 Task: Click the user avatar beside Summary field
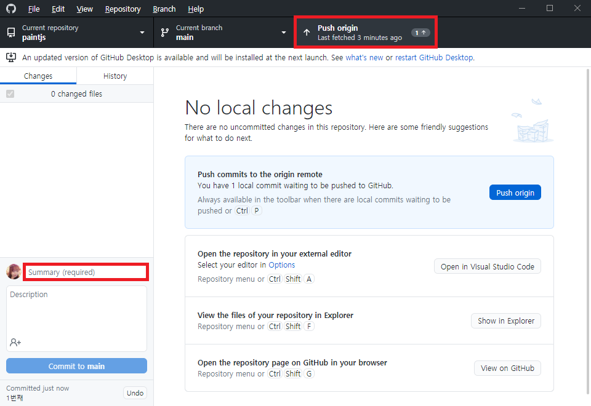tap(14, 271)
